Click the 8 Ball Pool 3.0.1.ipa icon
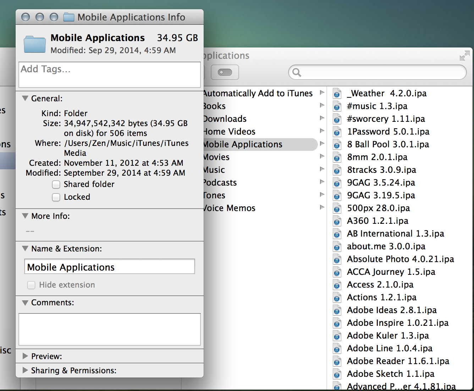Screen dimensions: 474x391 pyautogui.click(x=337, y=145)
